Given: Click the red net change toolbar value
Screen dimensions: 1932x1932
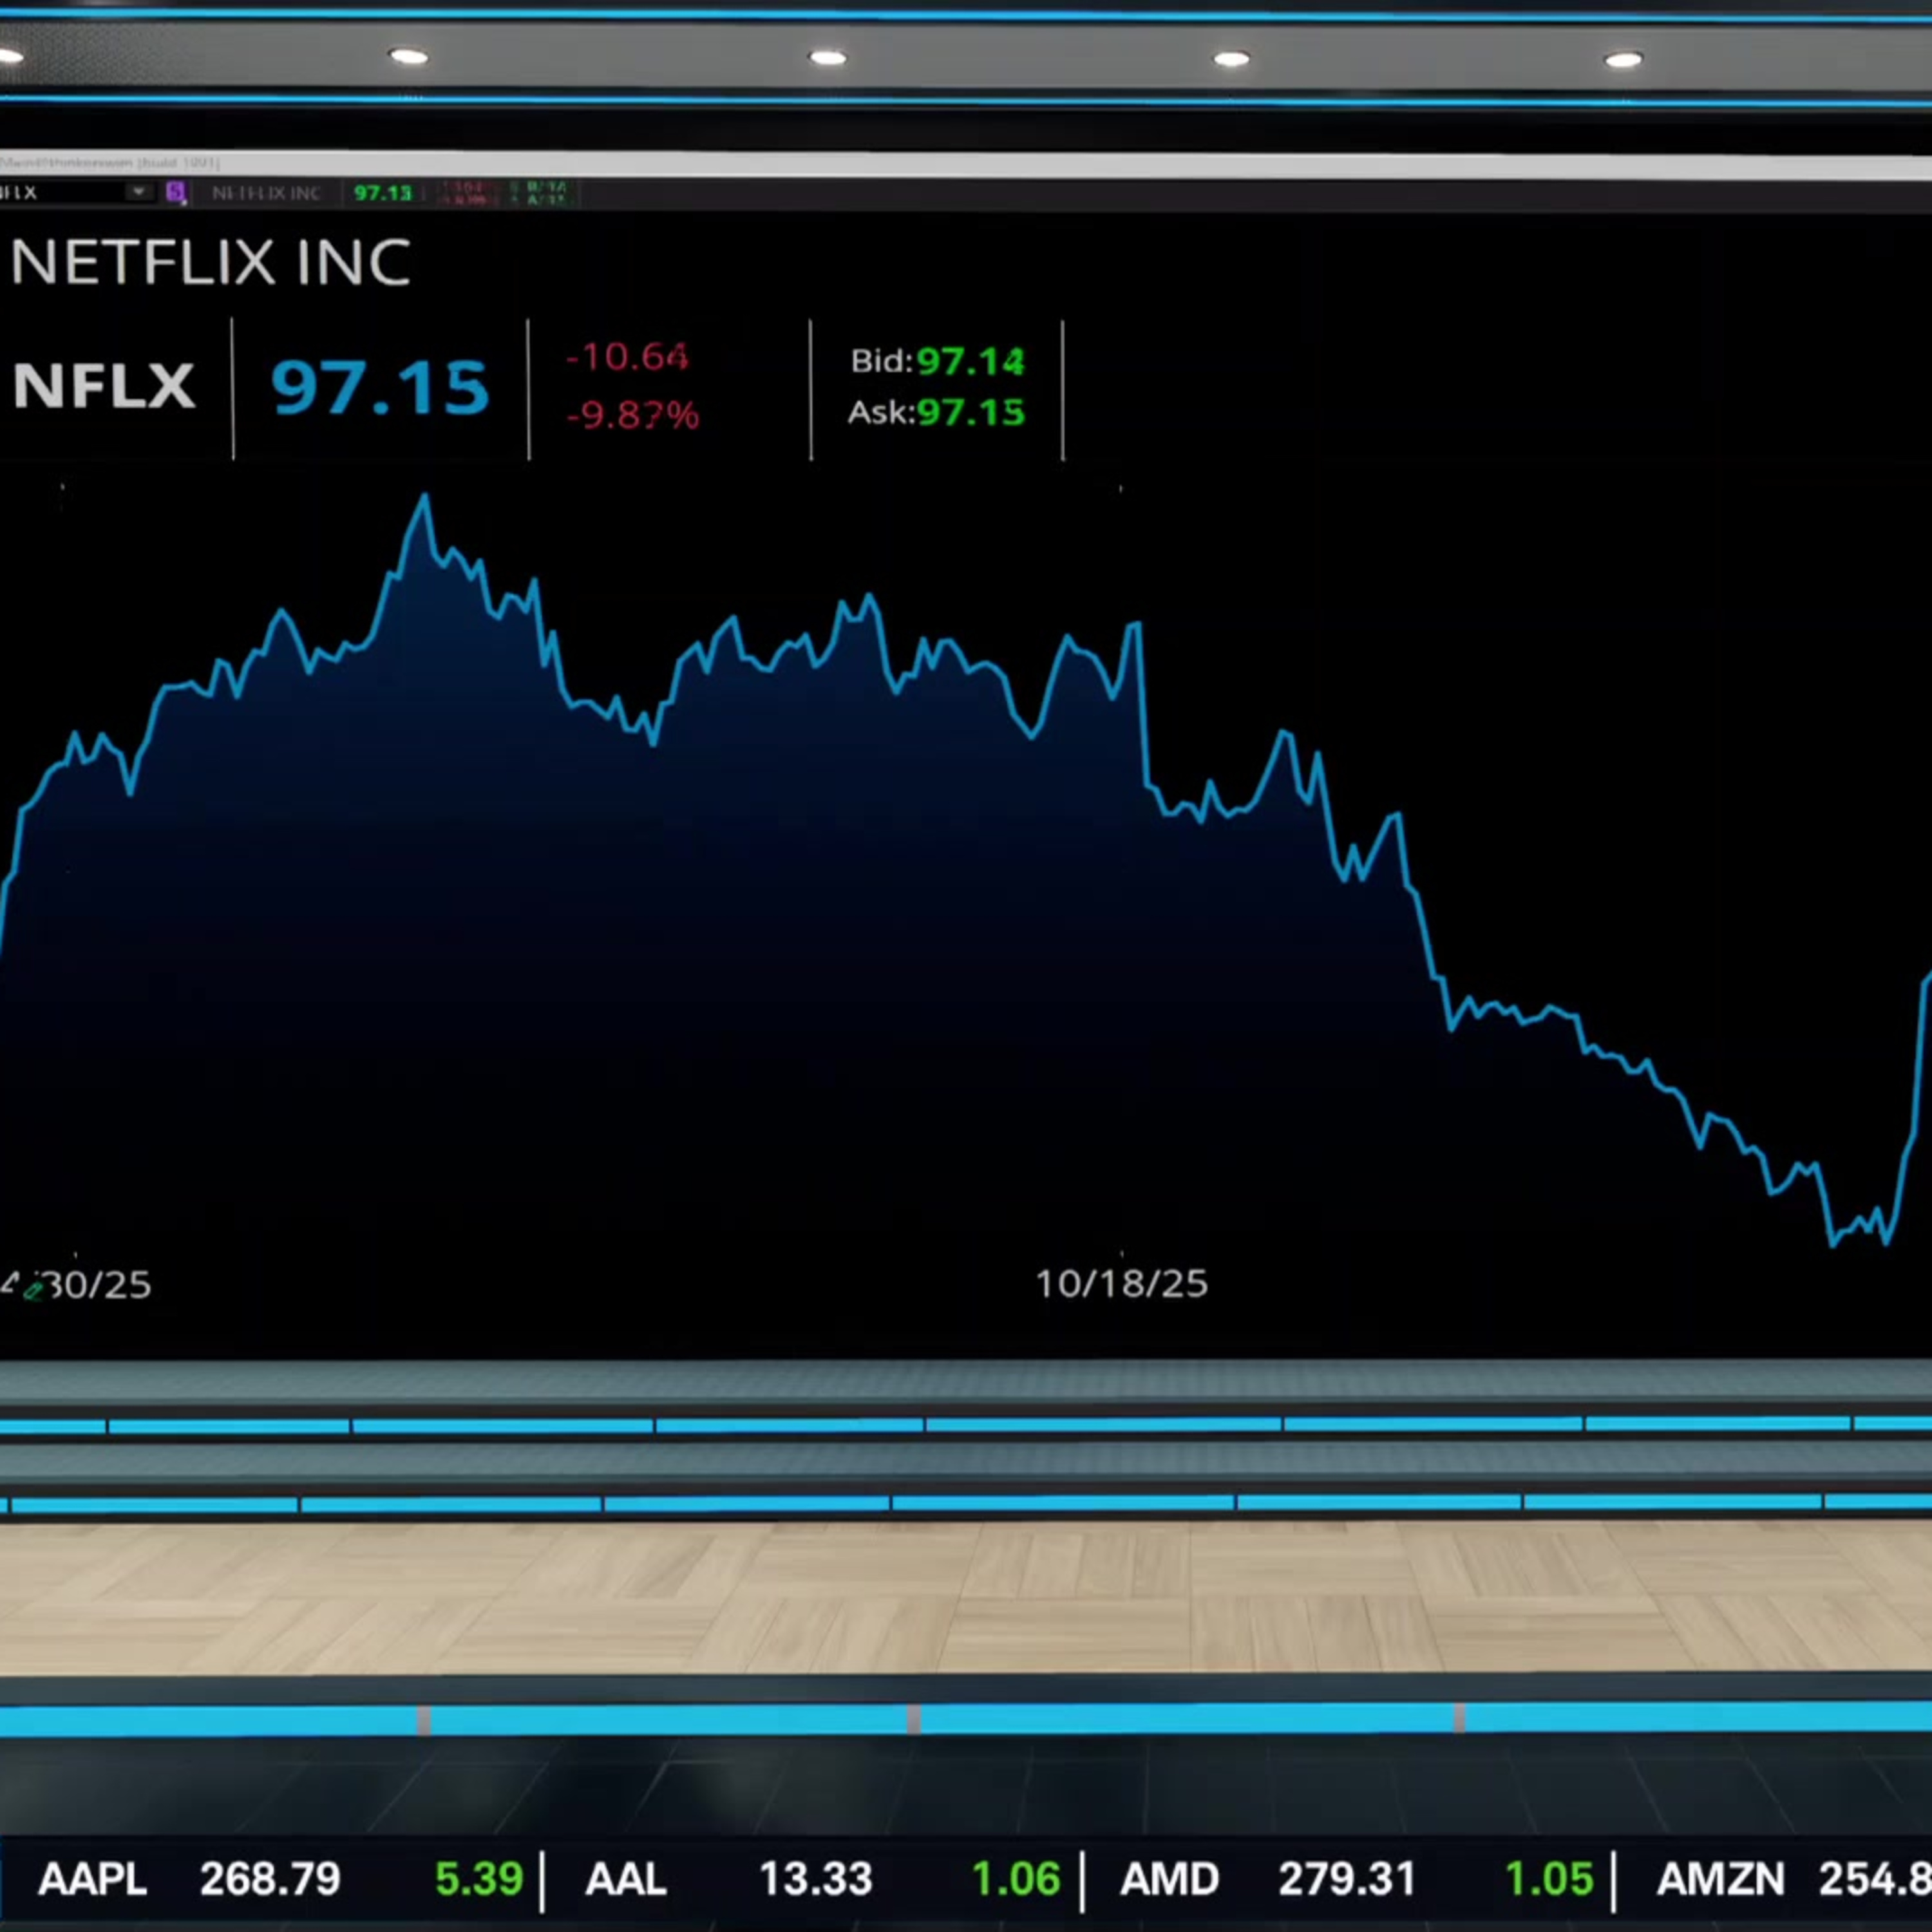Looking at the screenshot, I should [465, 193].
